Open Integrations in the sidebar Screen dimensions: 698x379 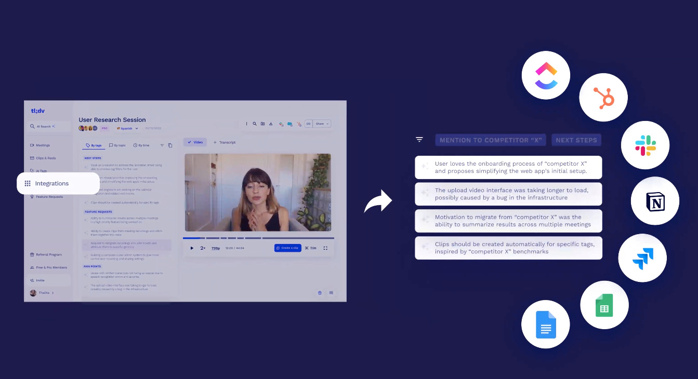click(x=58, y=183)
